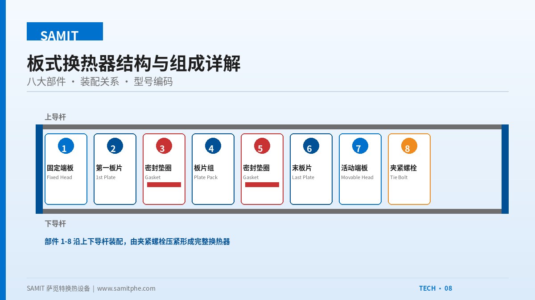Click the 密封垫圈 label in card 5
Viewport: 535px width, 300px height.
(x=256, y=168)
